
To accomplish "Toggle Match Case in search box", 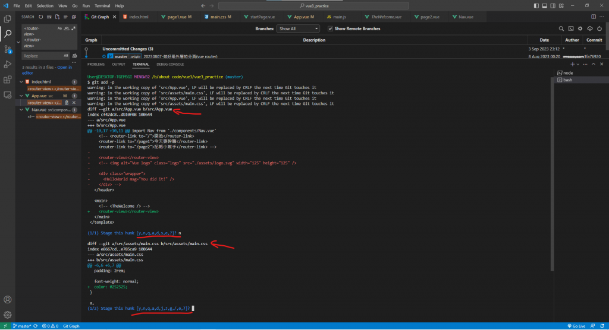I will [x=59, y=28].
